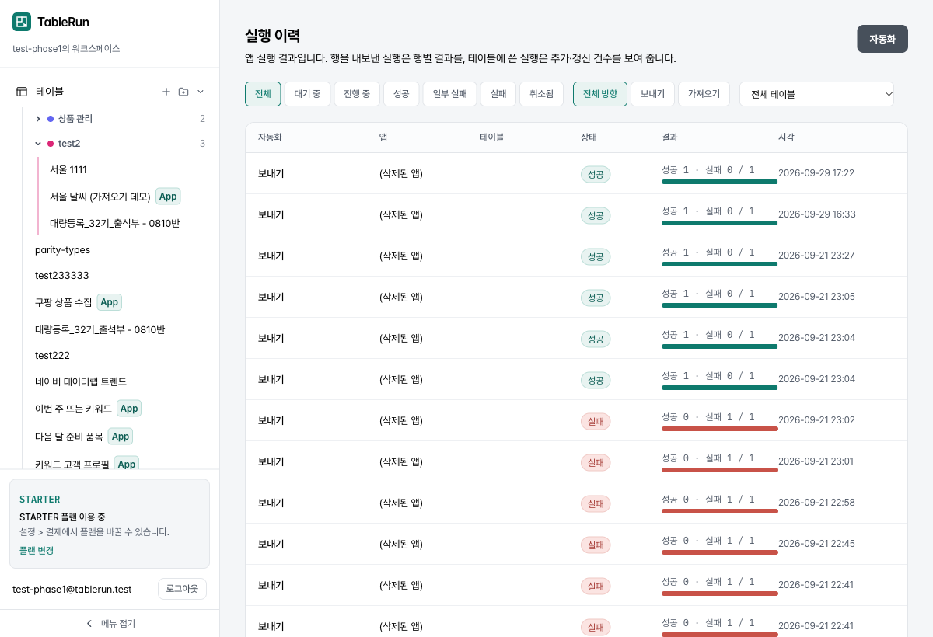The height and width of the screenshot is (637, 933).
Task: Click the App badge on 이번 주 뜨는 키워드
Action: (129, 409)
